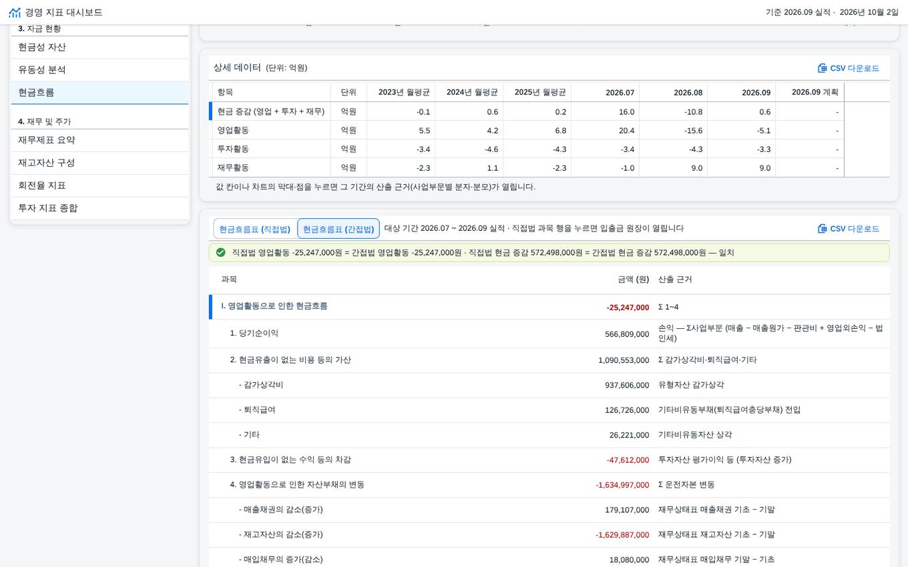Open 재고자산 구성 page
This screenshot has height=567, width=908.
coord(99,163)
